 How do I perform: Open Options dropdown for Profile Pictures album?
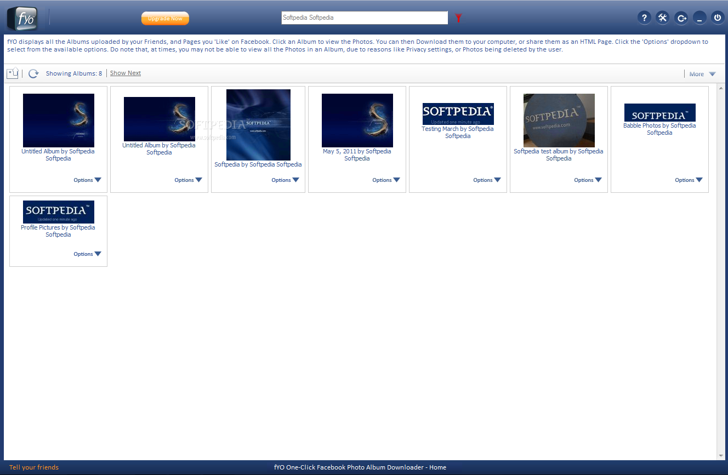[x=87, y=254]
